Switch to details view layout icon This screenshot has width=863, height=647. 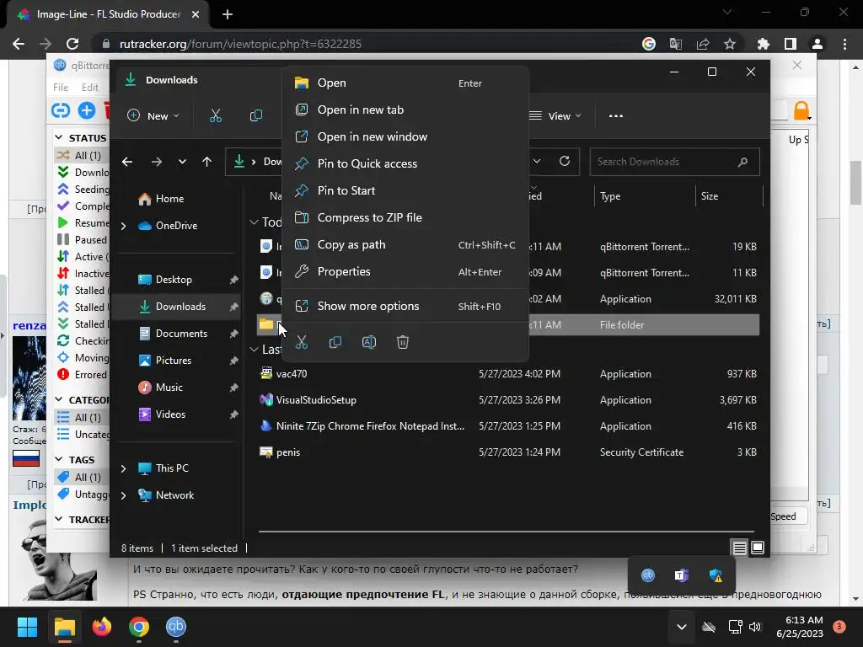pos(739,548)
